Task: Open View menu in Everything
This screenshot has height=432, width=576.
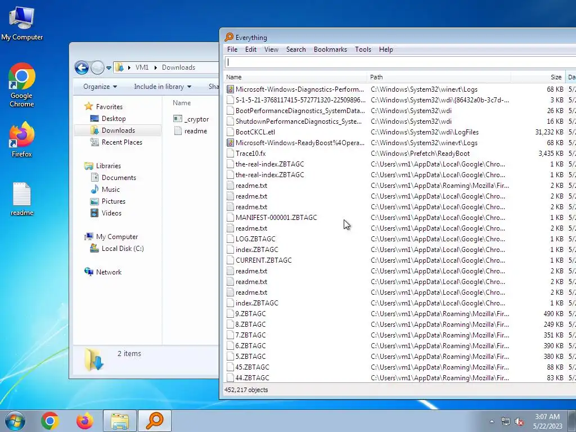Action: click(272, 49)
